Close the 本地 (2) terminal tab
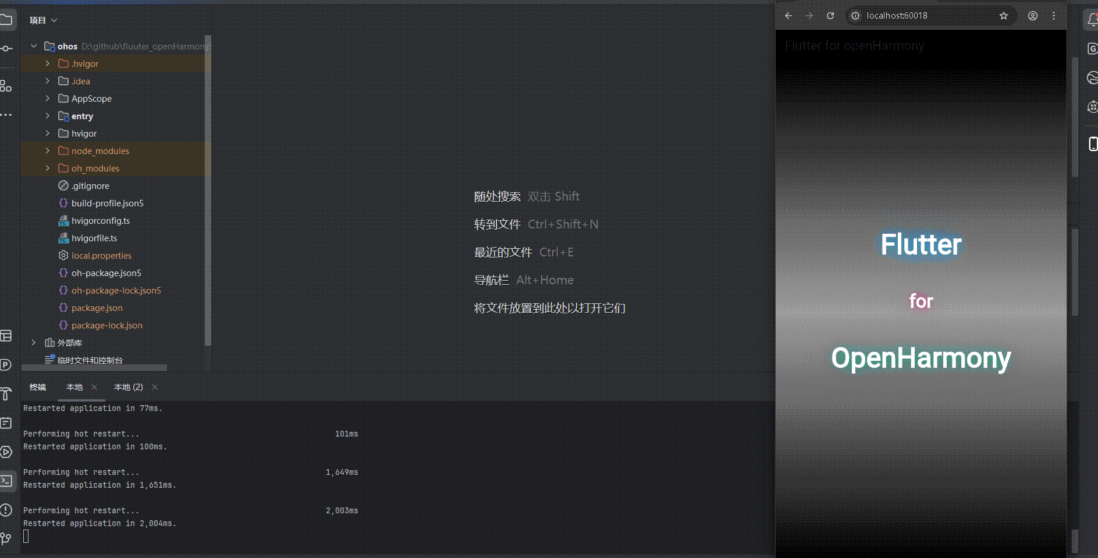Screen dimensions: 1098x558 155,387
